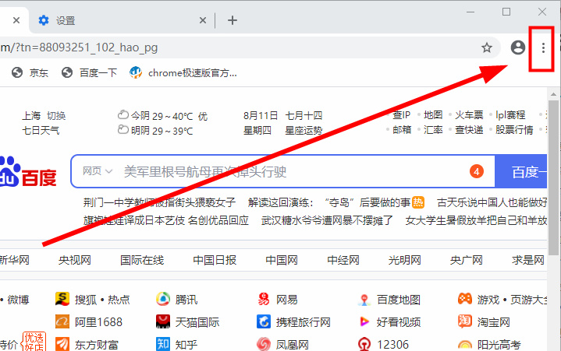This screenshot has width=561, height=351.
Task: Open headline 女大学生暑假放羊
Action: click(476, 220)
